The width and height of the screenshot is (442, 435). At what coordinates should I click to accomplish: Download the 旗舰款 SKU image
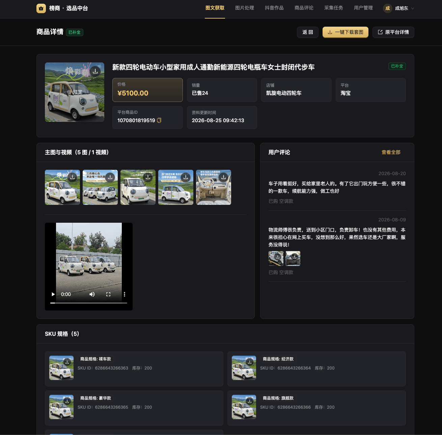(x=250, y=401)
